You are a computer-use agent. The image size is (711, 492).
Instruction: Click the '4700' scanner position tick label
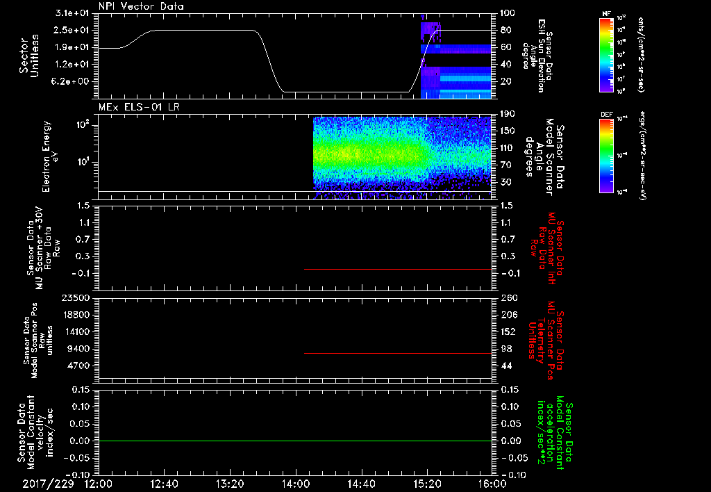point(78,366)
